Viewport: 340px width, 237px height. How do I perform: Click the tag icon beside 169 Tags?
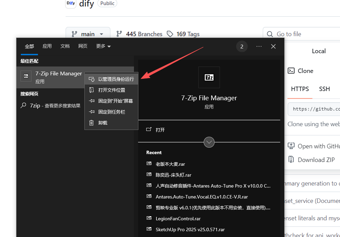(x=170, y=34)
